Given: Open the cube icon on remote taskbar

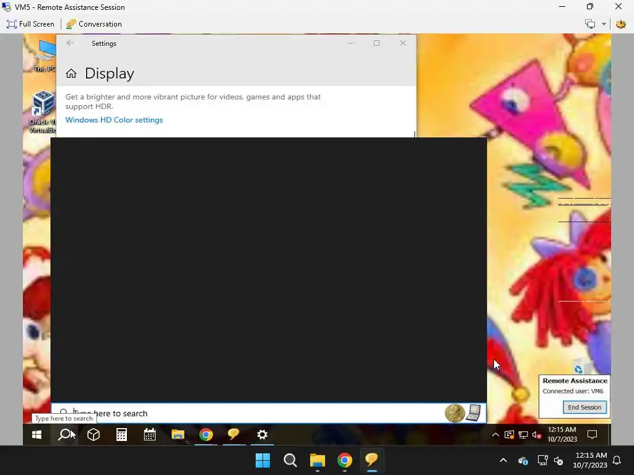Looking at the screenshot, I should 93,435.
